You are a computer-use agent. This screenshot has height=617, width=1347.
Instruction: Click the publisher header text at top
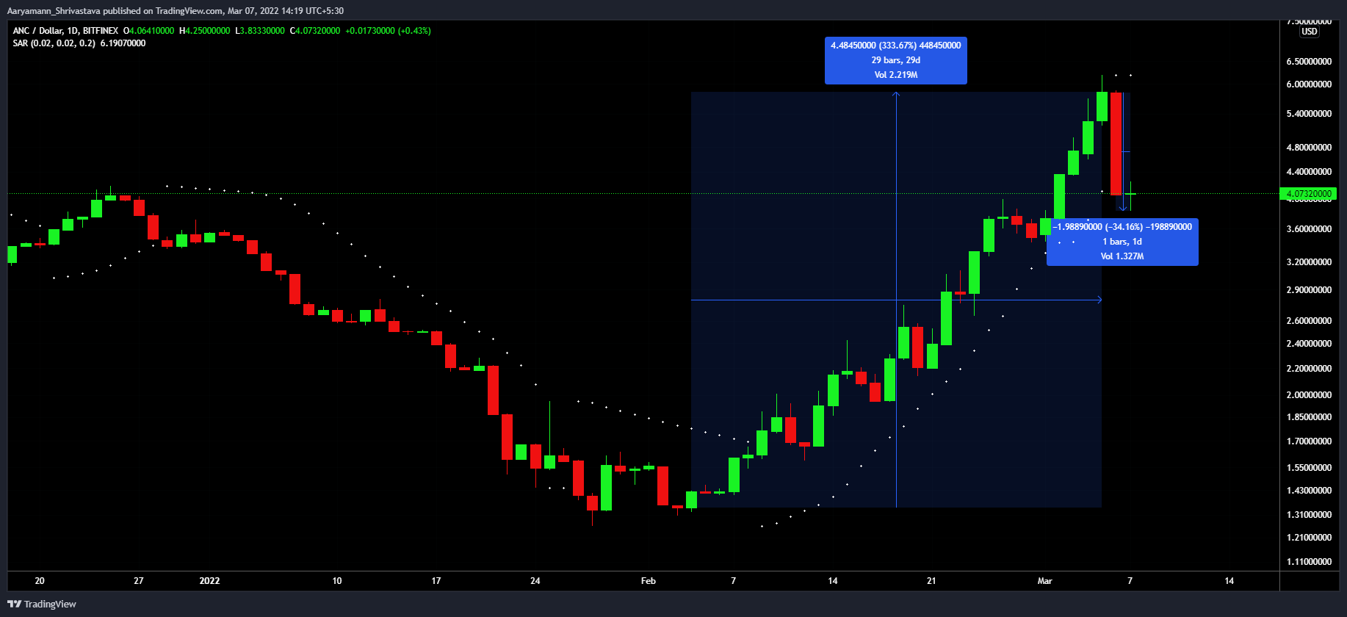click(x=175, y=11)
